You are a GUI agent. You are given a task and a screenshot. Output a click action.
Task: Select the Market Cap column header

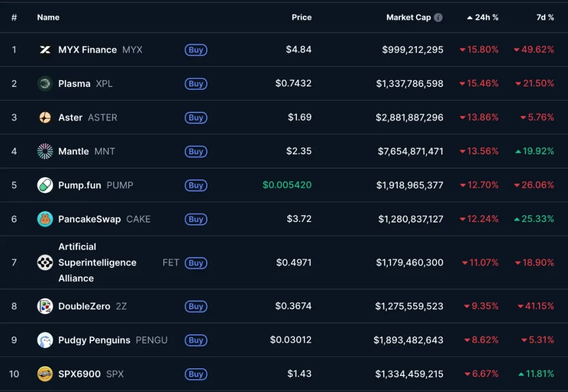[x=409, y=17]
